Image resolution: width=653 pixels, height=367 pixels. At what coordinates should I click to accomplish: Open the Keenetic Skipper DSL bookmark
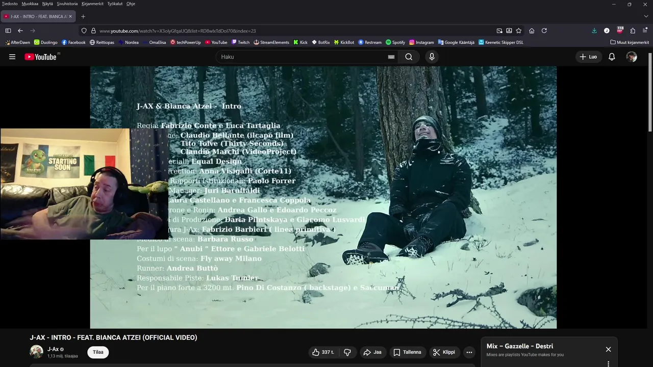(500, 42)
